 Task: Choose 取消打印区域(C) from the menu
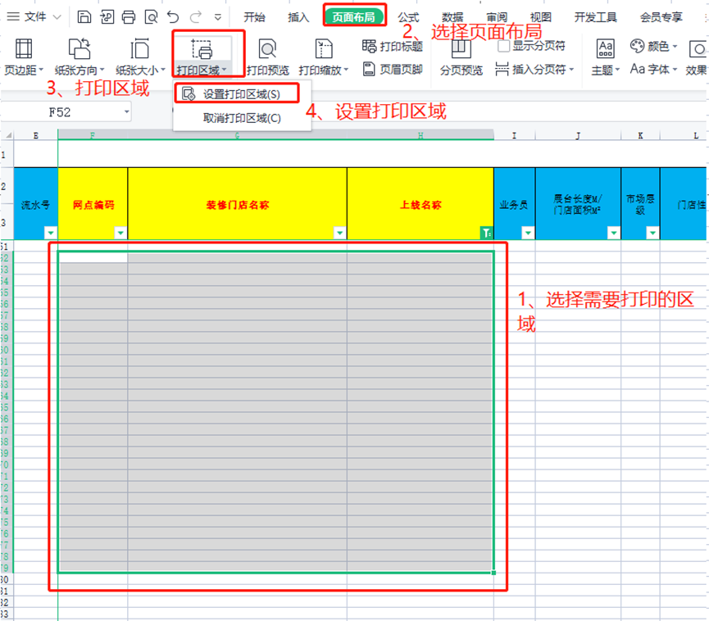click(242, 118)
